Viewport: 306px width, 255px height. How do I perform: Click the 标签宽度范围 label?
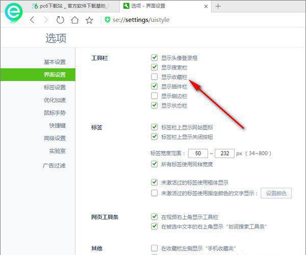[x=167, y=154]
